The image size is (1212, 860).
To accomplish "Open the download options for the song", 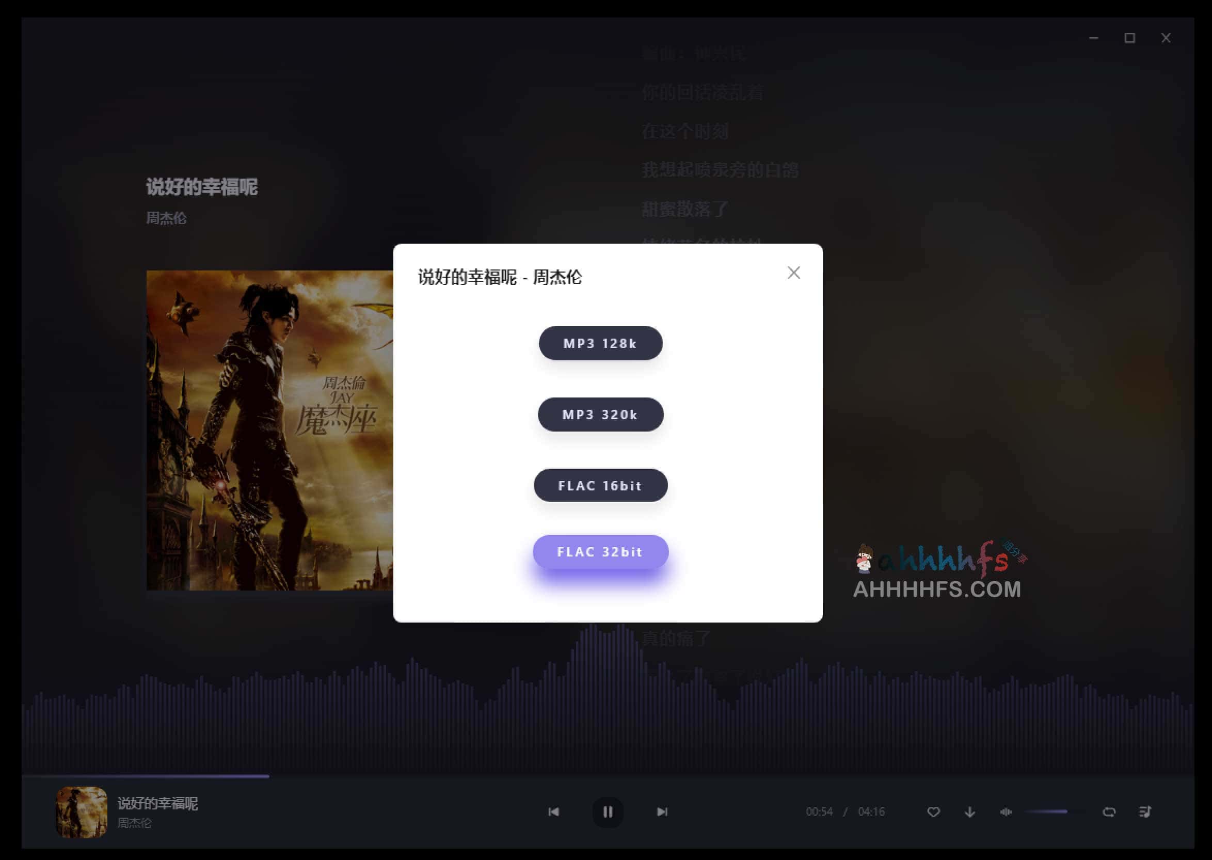I will pyautogui.click(x=969, y=811).
